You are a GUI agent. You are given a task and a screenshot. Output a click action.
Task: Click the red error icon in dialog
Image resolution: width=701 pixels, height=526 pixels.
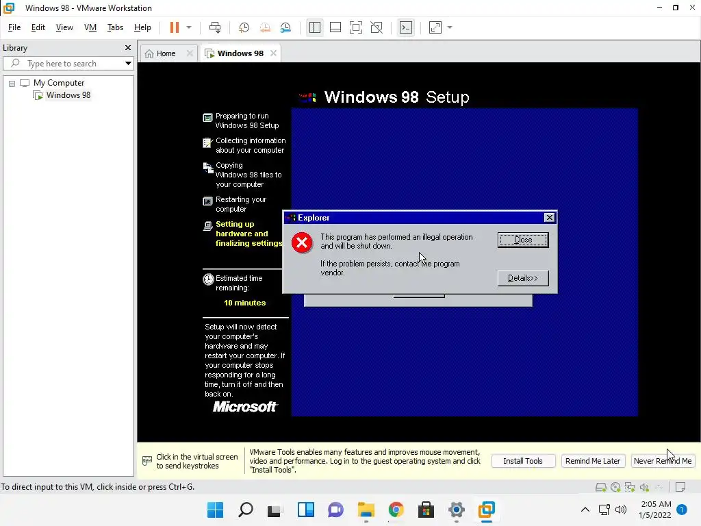click(302, 243)
